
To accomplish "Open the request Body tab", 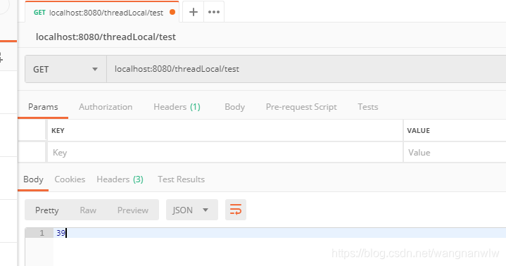I will click(x=234, y=107).
